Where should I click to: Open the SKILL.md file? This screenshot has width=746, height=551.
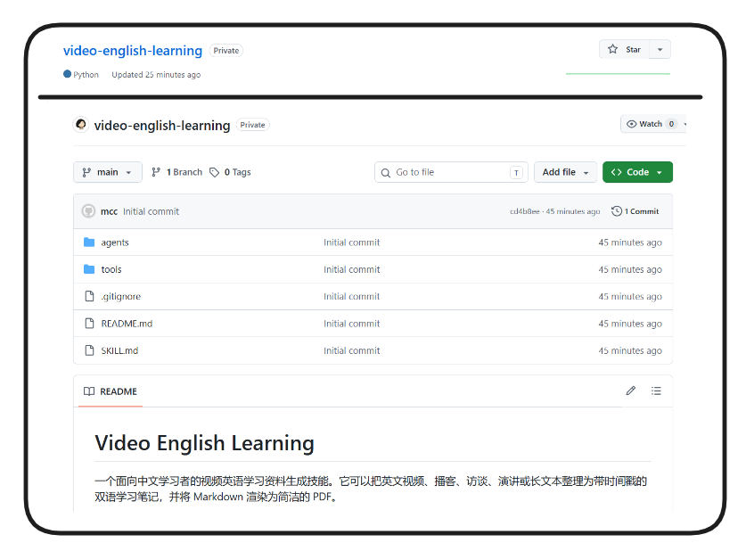click(119, 350)
